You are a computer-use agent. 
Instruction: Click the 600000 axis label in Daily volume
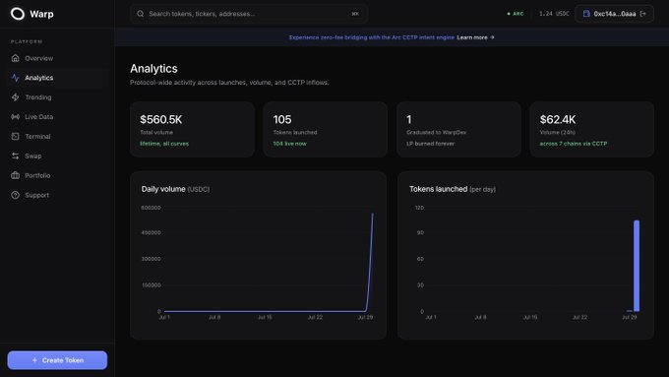tap(152, 208)
